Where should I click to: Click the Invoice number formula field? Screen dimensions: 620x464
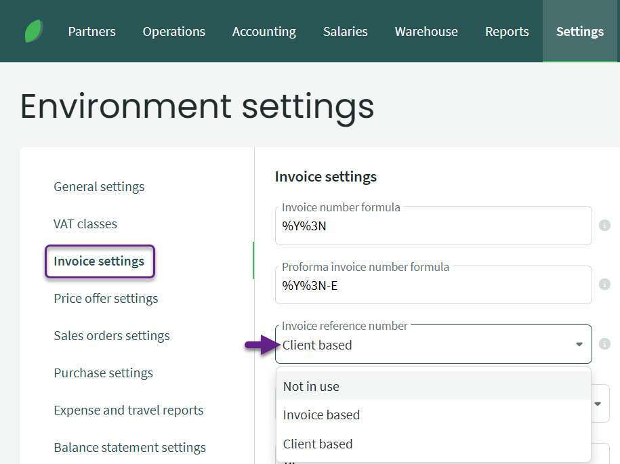[433, 227]
